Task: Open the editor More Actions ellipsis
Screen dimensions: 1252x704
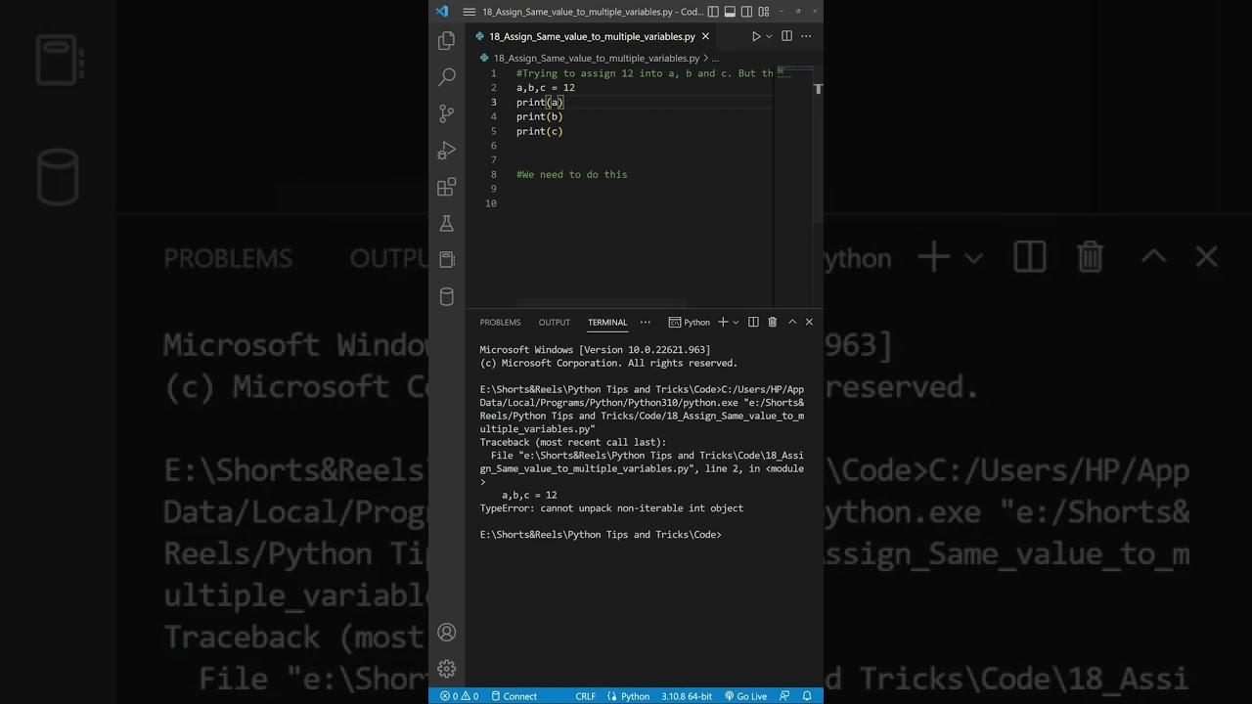Action: [x=805, y=36]
